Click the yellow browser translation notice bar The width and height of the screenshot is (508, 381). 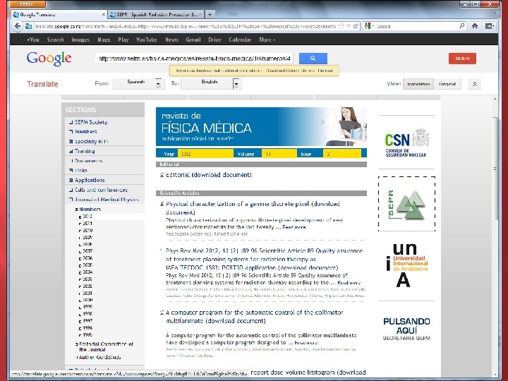(254, 71)
